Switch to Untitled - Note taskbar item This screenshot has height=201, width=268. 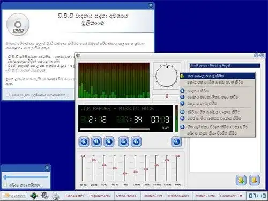click(205, 196)
